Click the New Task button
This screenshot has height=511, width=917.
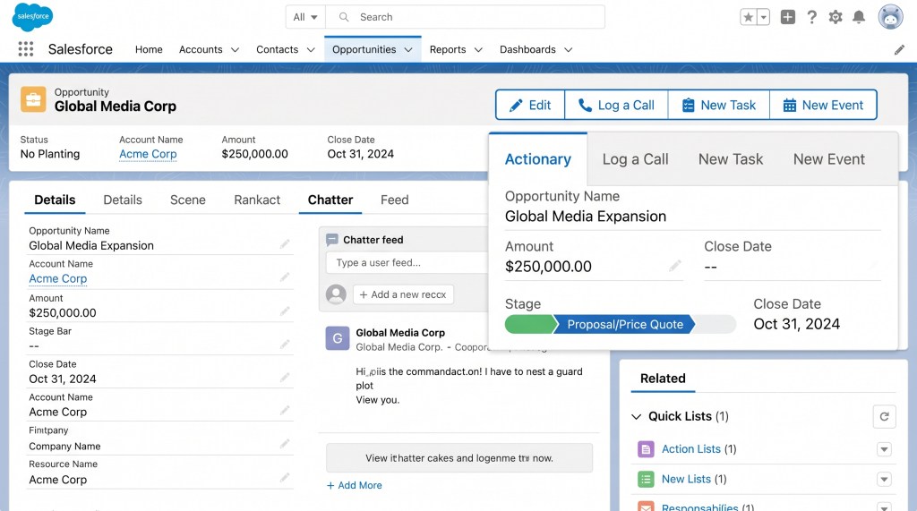[x=719, y=105]
